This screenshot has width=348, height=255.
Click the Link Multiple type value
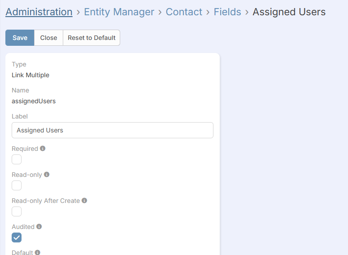coord(30,75)
